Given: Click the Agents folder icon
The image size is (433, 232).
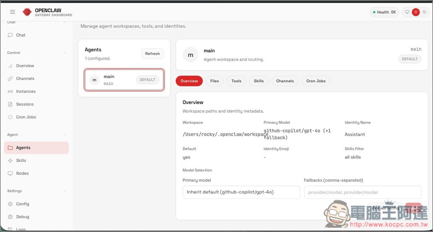Looking at the screenshot, I should [10, 148].
